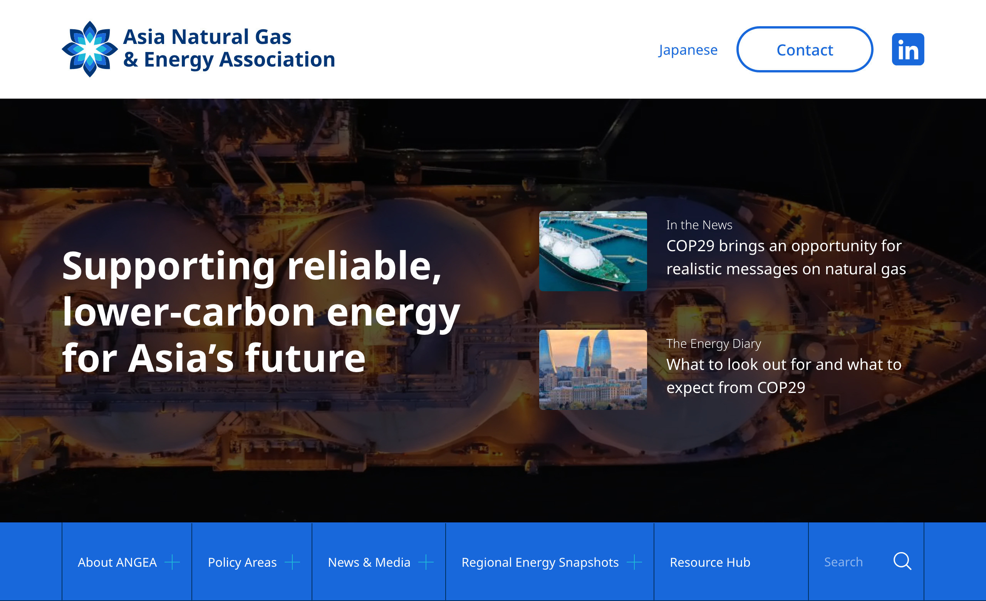Image resolution: width=986 pixels, height=601 pixels.
Task: Expand Policy Areas plus icon
Action: click(292, 562)
